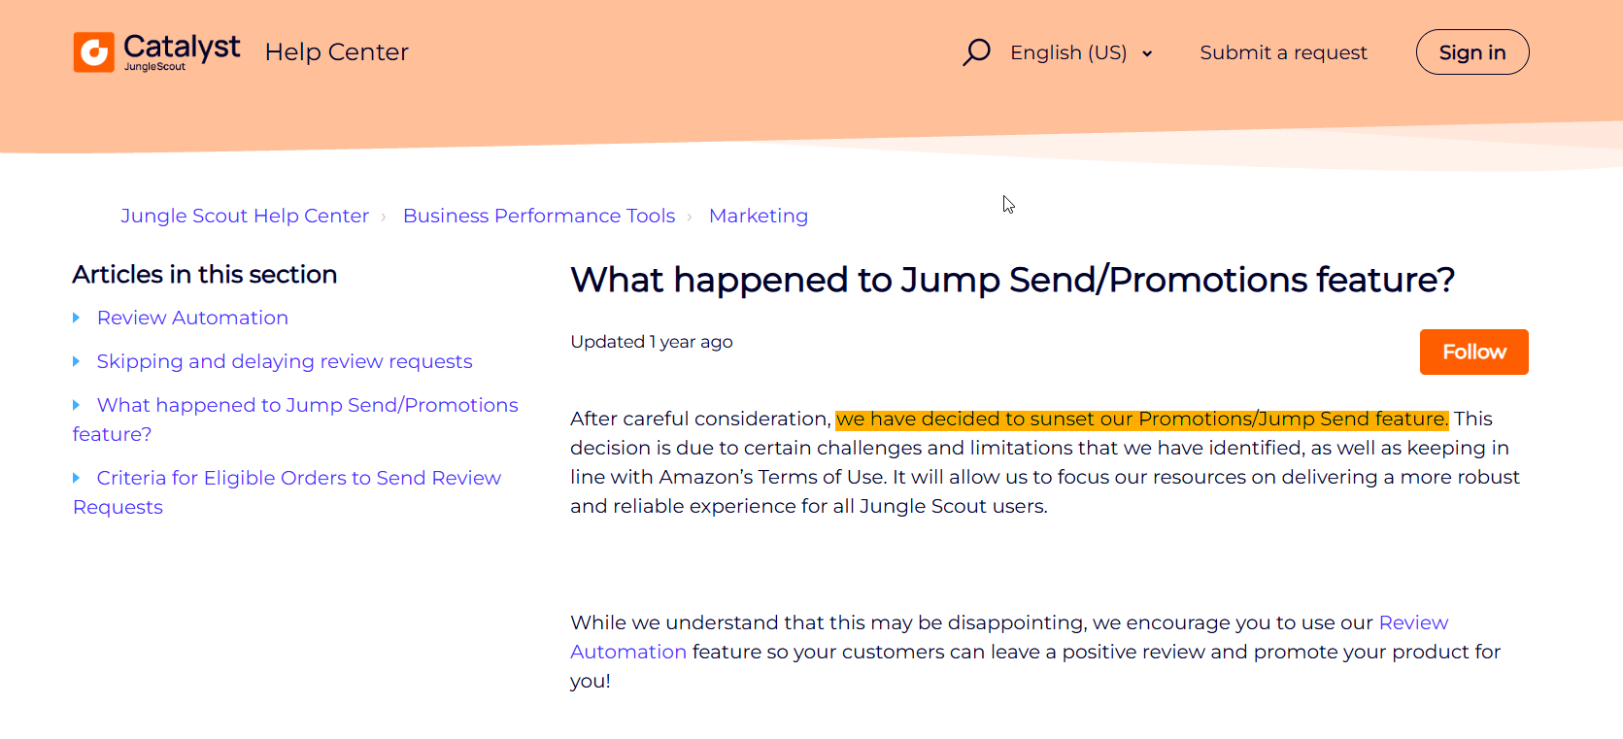Click the Catalyst Jungle Scout logo icon
This screenshot has width=1623, height=739.
pos(94,52)
